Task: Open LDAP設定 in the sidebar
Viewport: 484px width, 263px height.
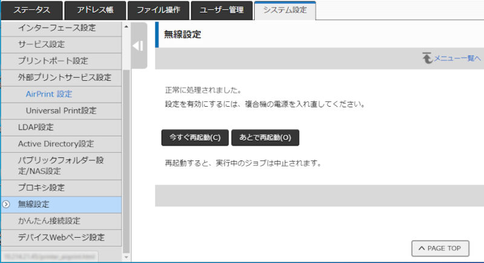Action: [36, 127]
